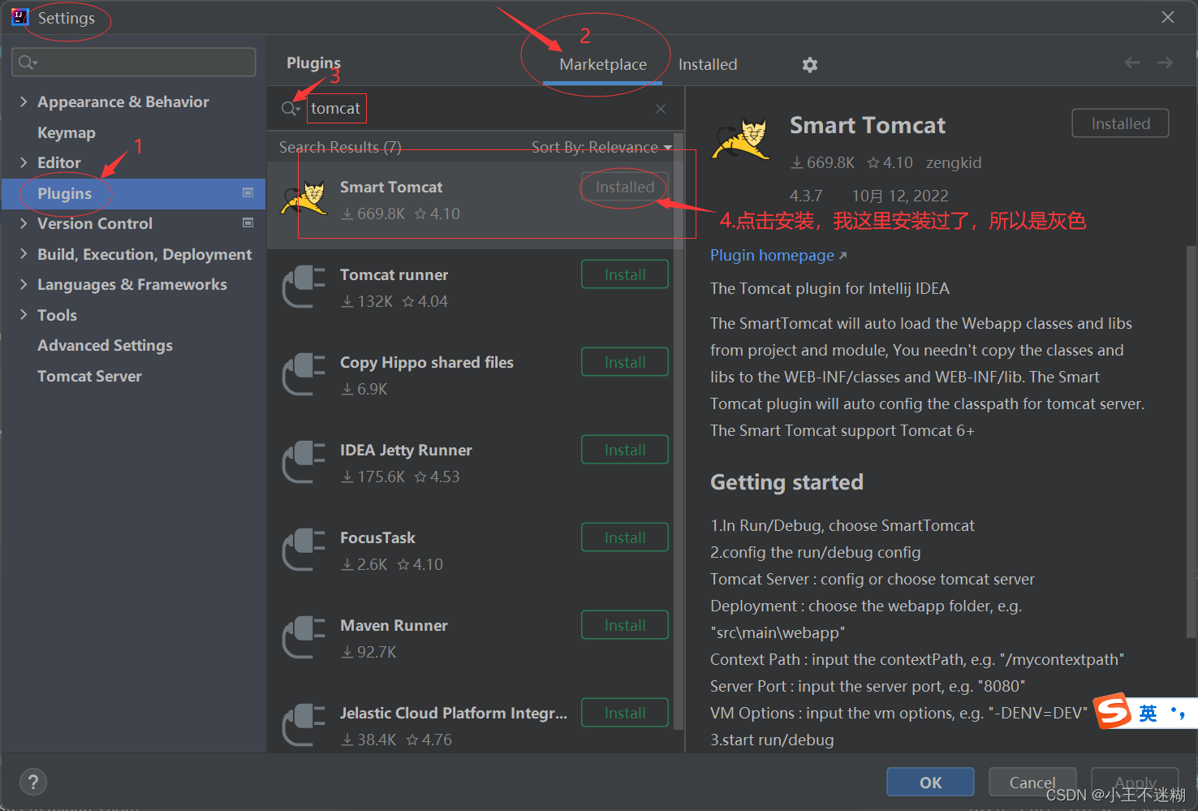Click the Search Results (7) label
This screenshot has width=1198, height=811.
coord(340,147)
